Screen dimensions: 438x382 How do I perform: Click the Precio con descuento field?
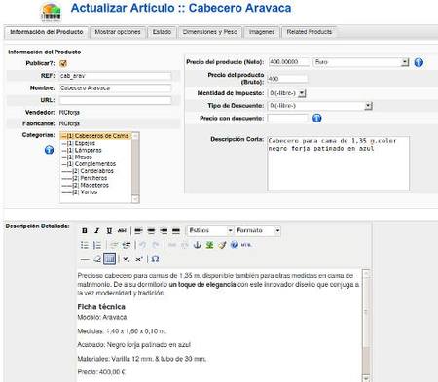pos(287,118)
